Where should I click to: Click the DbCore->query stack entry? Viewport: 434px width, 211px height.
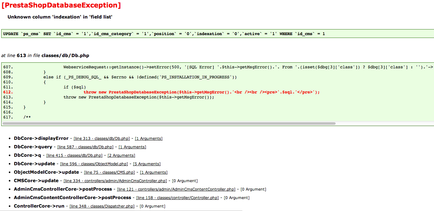(x=33, y=147)
